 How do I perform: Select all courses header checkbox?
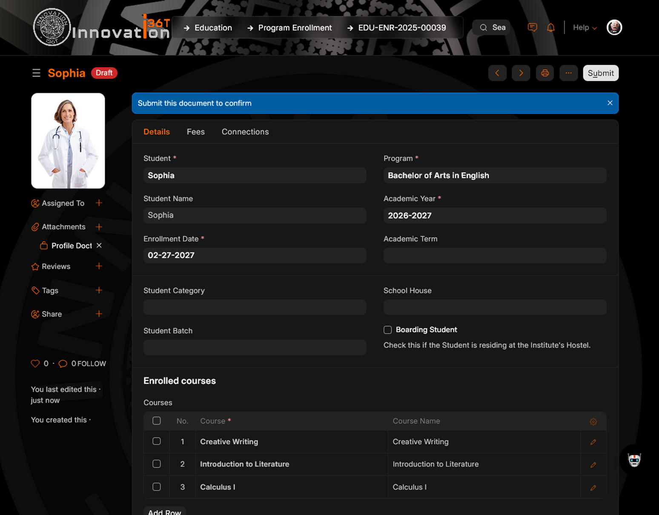157,421
